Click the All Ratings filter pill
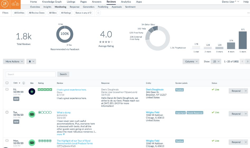 (66, 13)
